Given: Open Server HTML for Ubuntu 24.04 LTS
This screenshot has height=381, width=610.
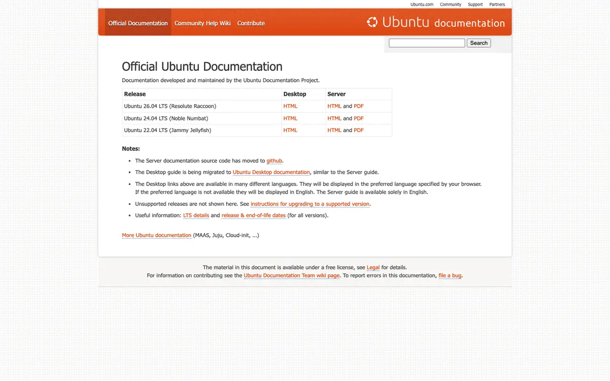Looking at the screenshot, I should [x=334, y=118].
